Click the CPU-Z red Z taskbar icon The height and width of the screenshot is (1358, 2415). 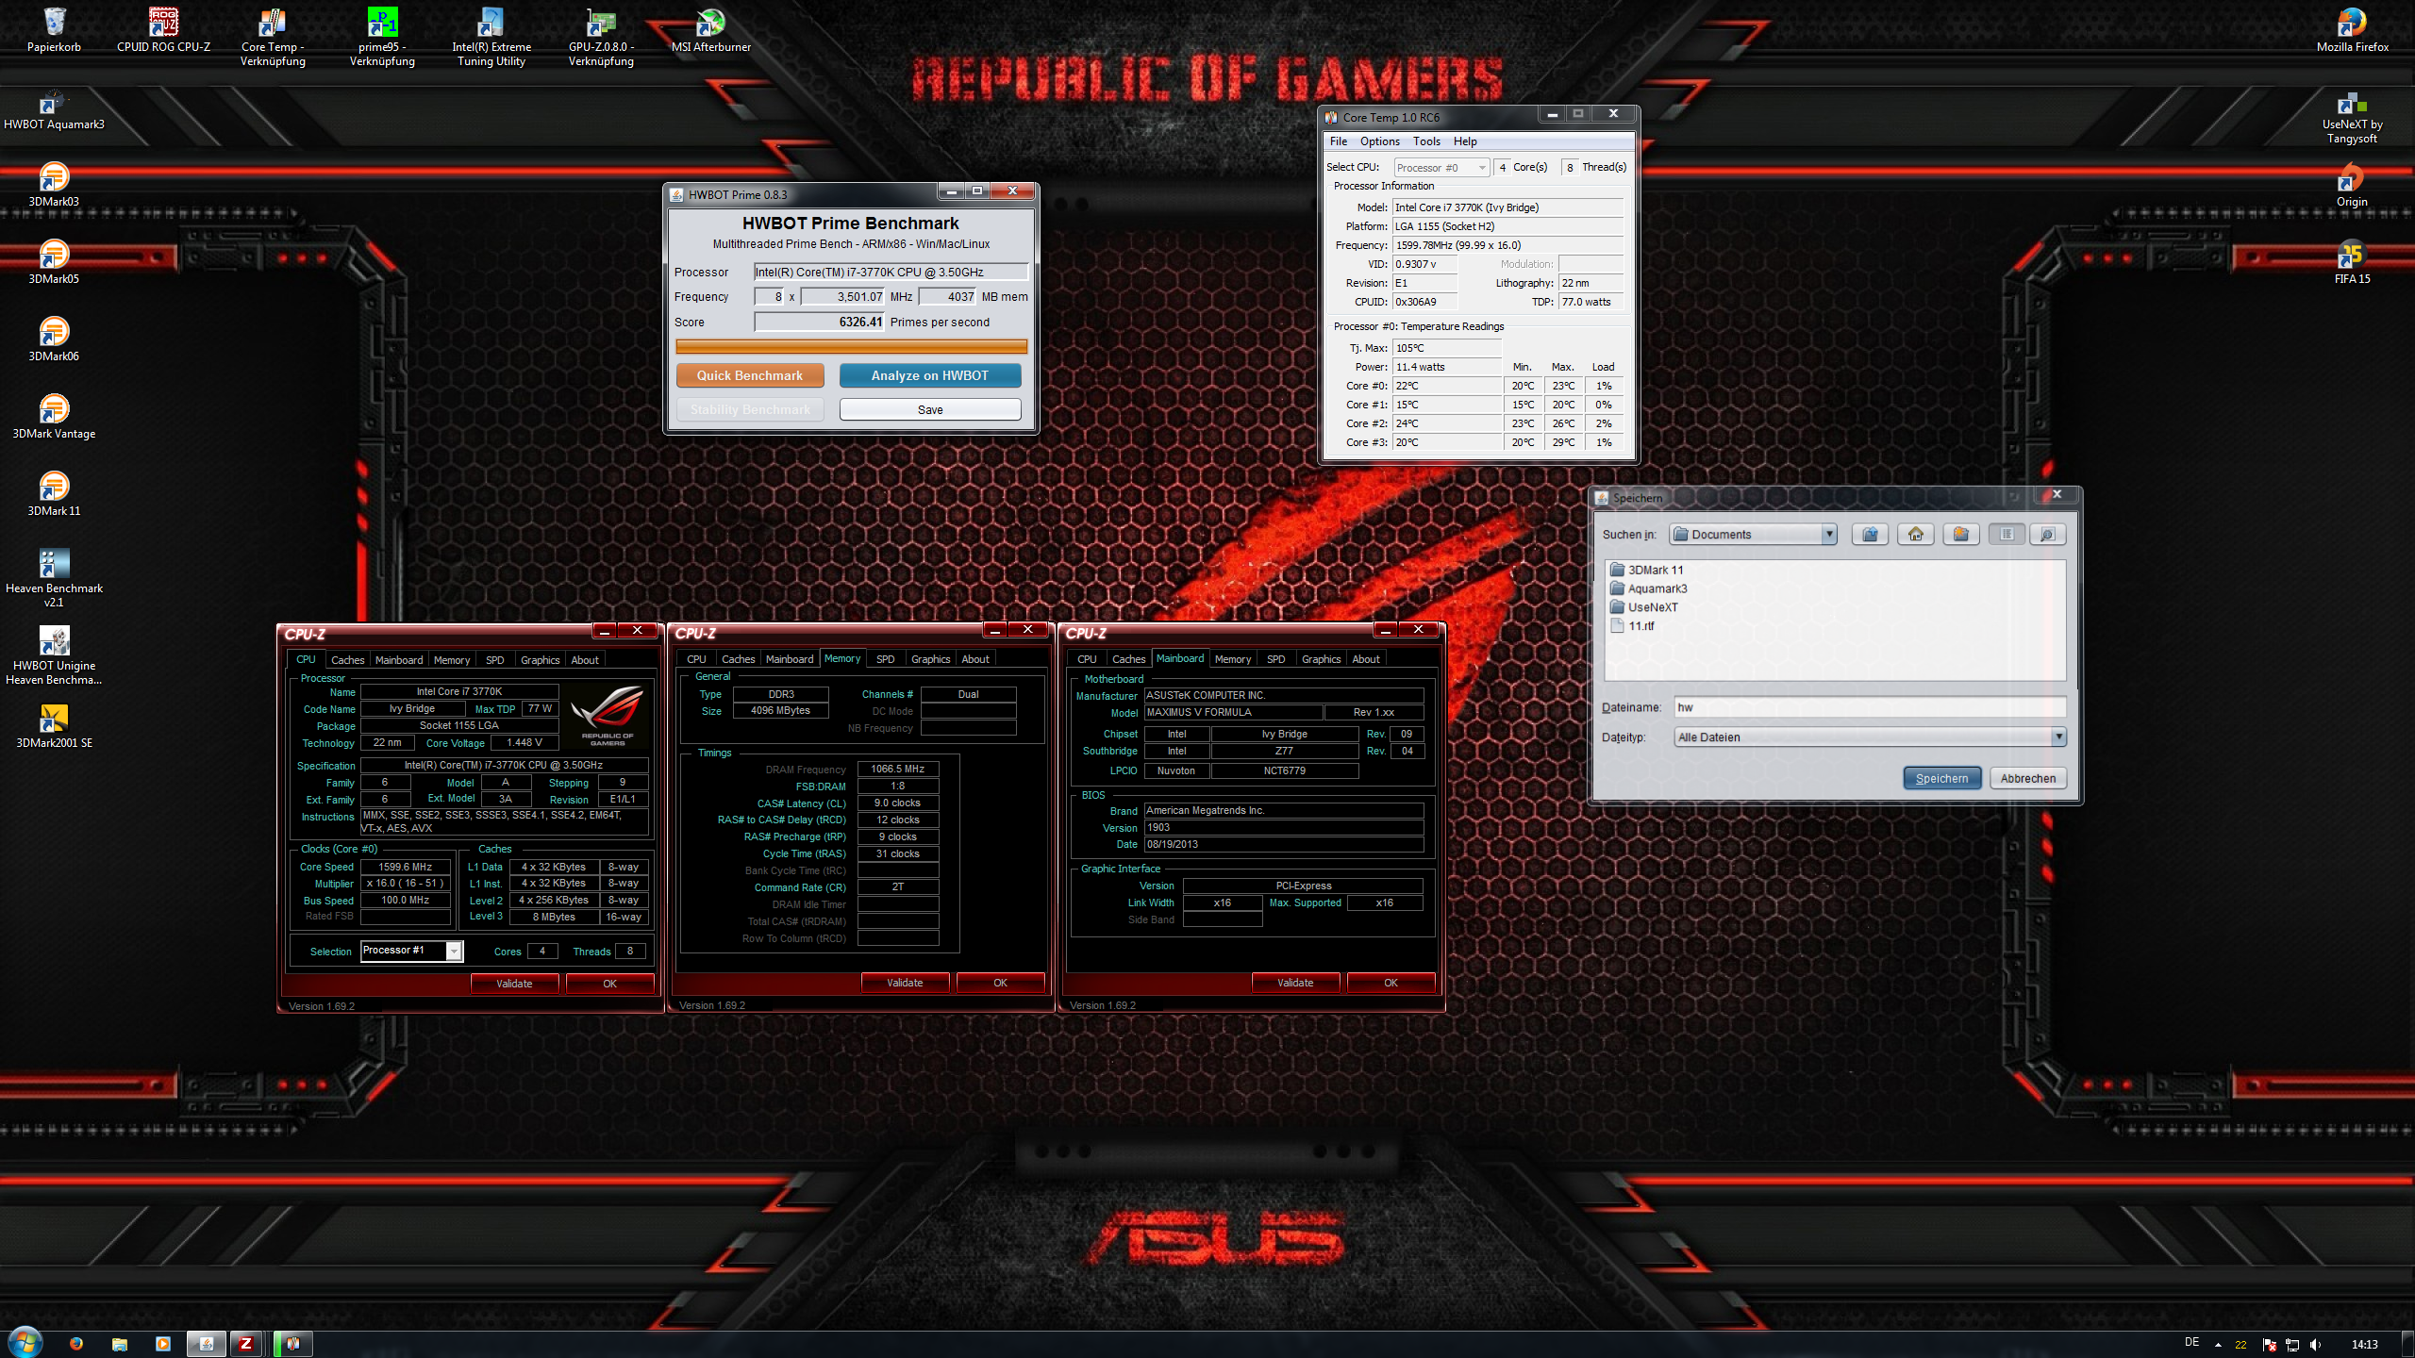click(x=246, y=1344)
